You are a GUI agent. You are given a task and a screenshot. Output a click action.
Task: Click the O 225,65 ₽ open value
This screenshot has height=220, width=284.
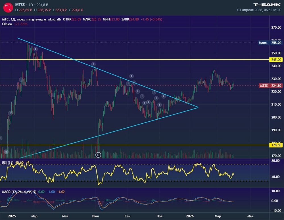click(x=24, y=10)
